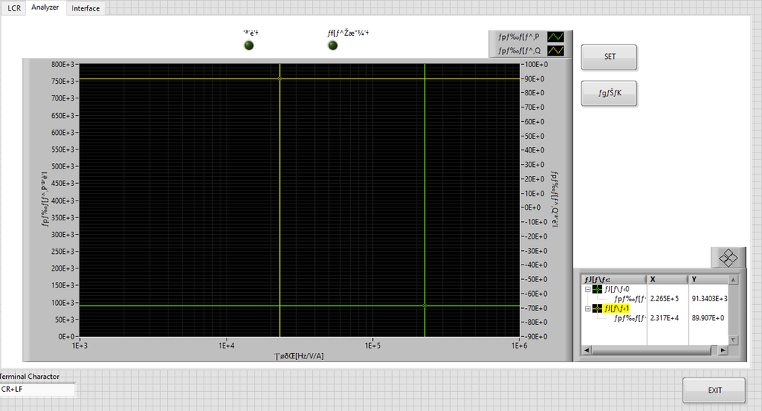Click the Y column header in cursor legend
The image size is (762, 411).
click(708, 279)
